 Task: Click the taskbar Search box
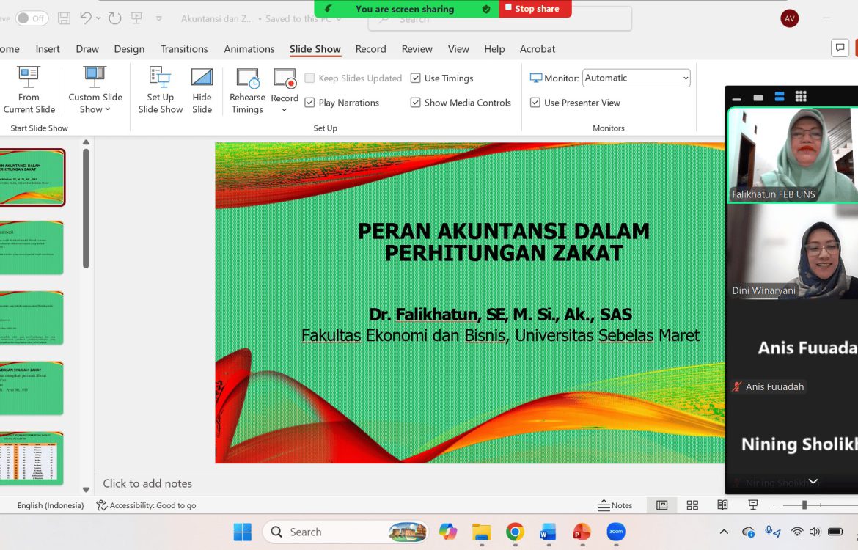click(x=345, y=532)
